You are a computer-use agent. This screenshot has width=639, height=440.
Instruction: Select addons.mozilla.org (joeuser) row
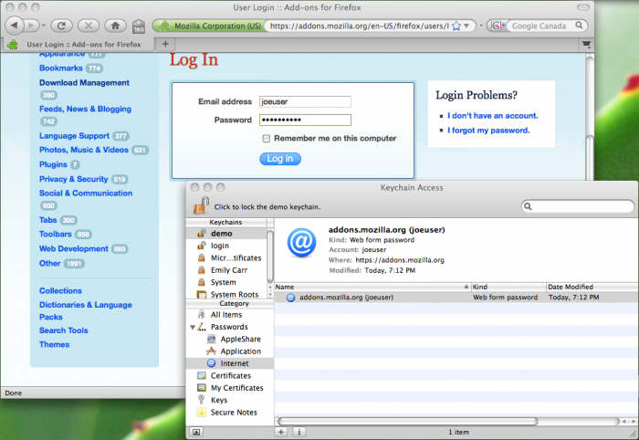click(x=456, y=298)
